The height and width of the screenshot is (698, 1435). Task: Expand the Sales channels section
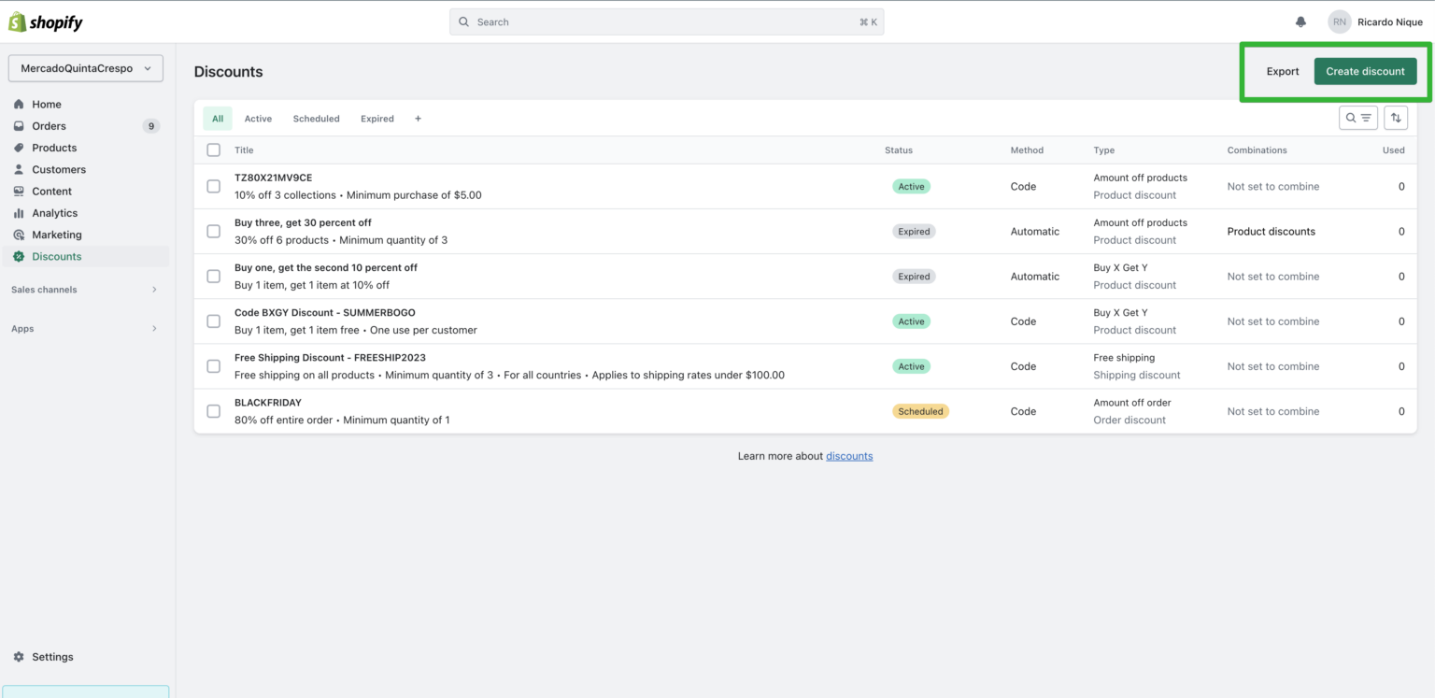coord(43,289)
